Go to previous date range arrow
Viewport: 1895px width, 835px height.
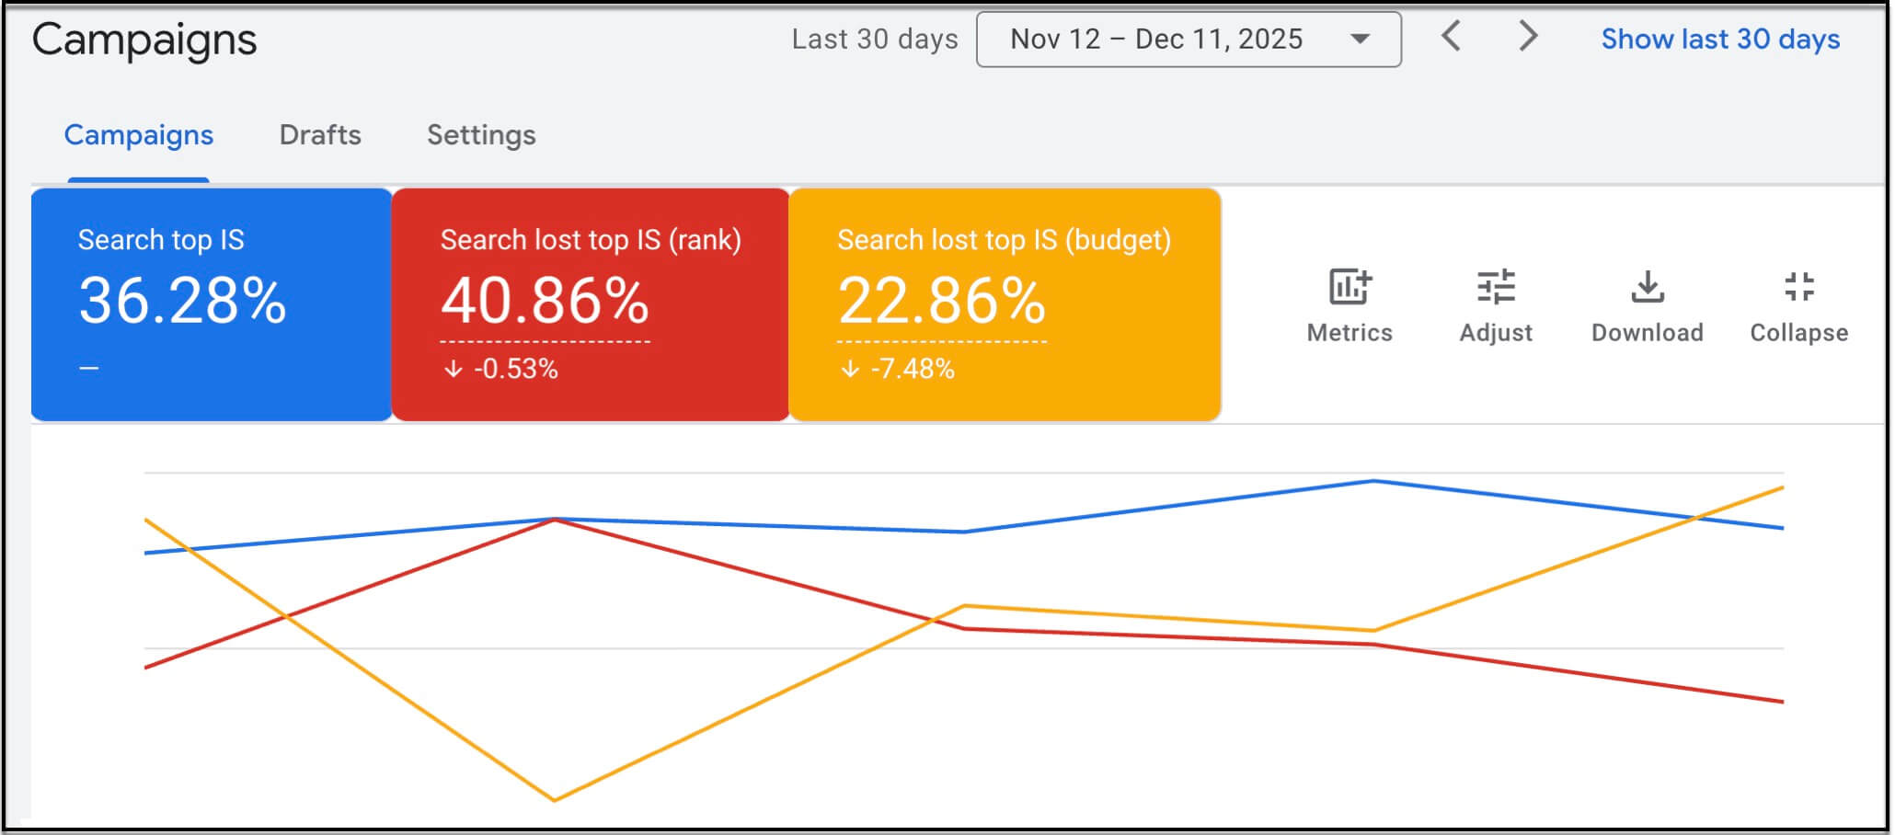[x=1452, y=38]
